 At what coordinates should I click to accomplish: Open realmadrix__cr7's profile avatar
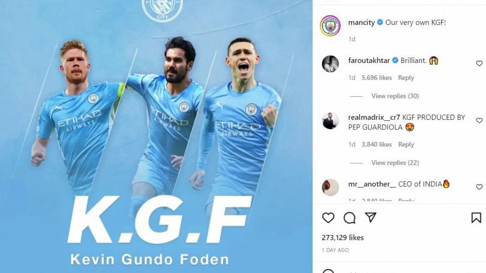coord(331,121)
